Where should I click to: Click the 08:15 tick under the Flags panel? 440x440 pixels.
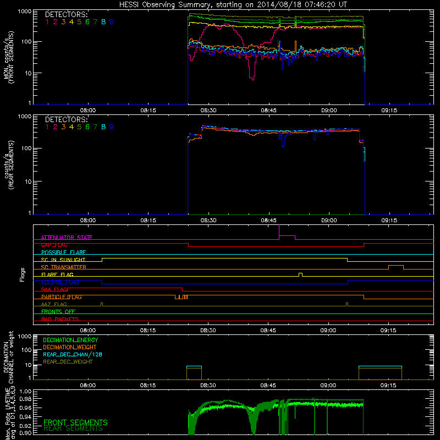(148, 331)
